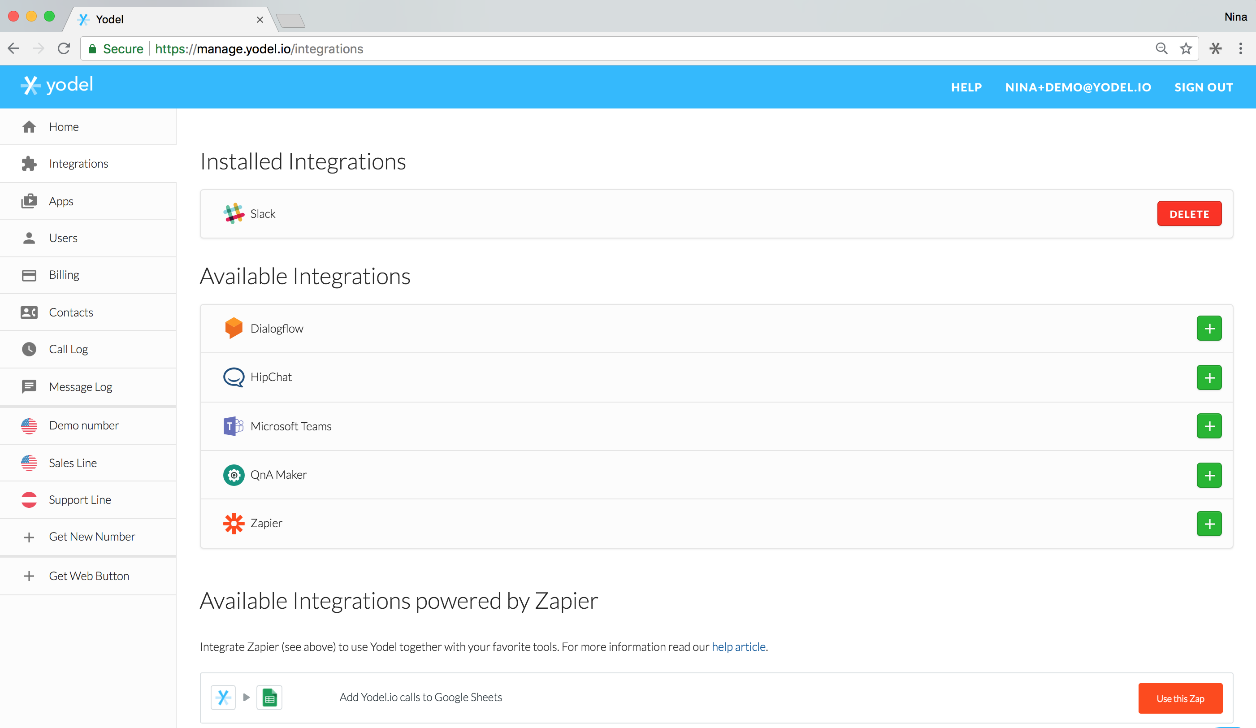This screenshot has width=1256, height=728.
Task: Click 'Add Yodel.io calls to Google Sheets' text
Action: click(x=420, y=697)
